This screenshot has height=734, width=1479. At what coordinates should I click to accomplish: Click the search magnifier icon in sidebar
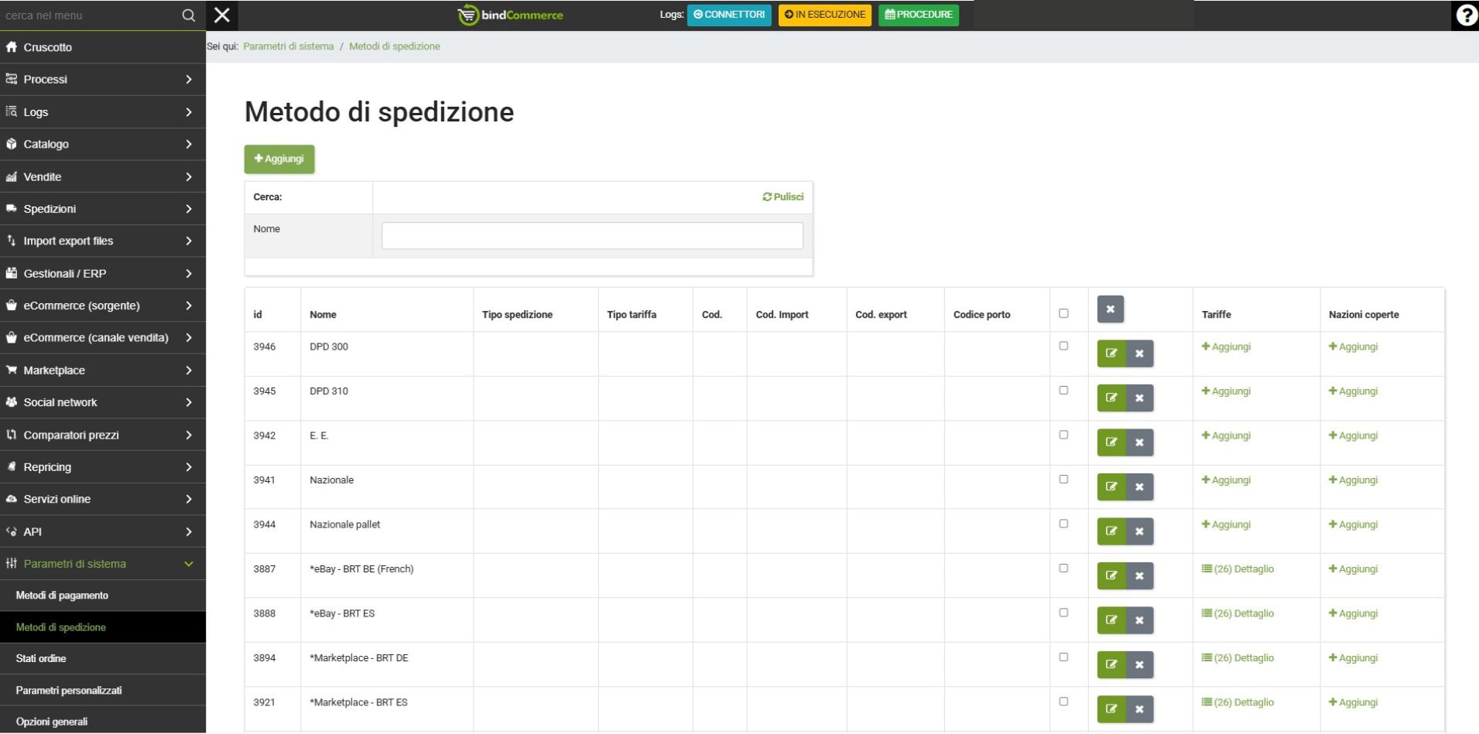coord(188,15)
